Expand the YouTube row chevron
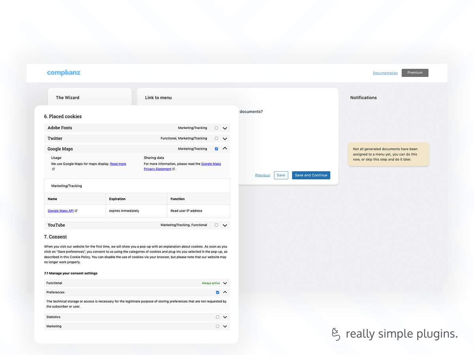474x355 pixels. tap(225, 226)
